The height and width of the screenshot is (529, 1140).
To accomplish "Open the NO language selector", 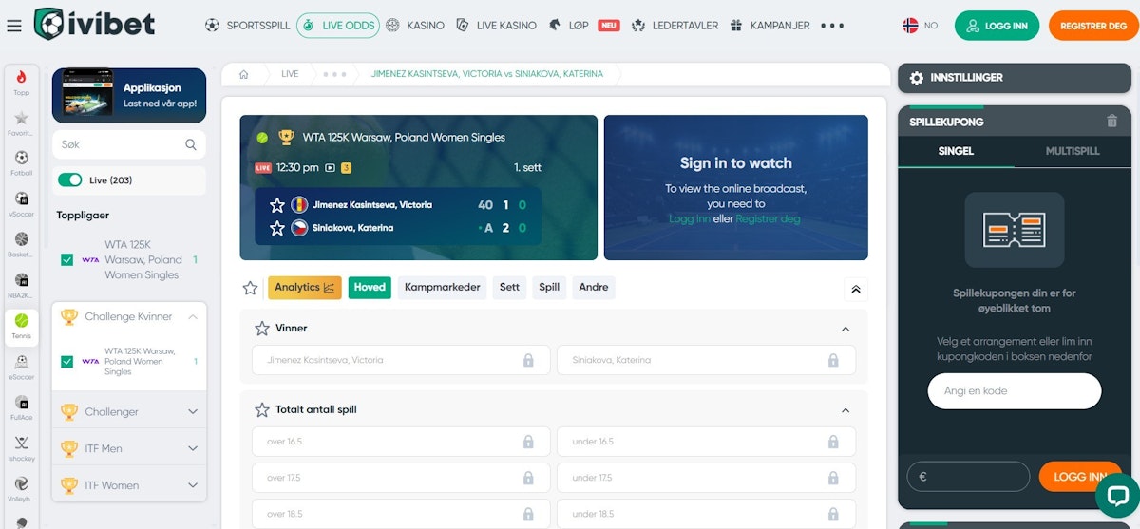I will (x=920, y=26).
